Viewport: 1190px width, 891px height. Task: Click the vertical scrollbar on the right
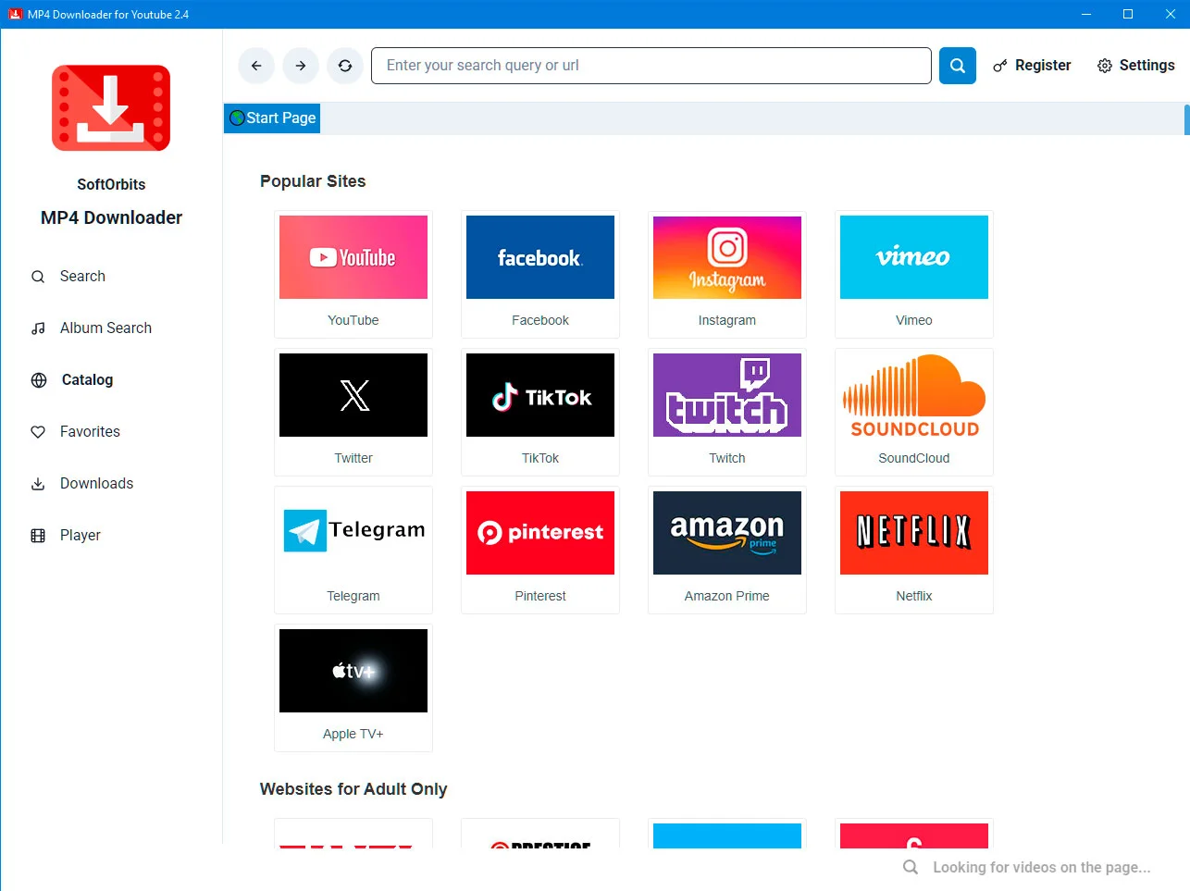(x=1185, y=119)
